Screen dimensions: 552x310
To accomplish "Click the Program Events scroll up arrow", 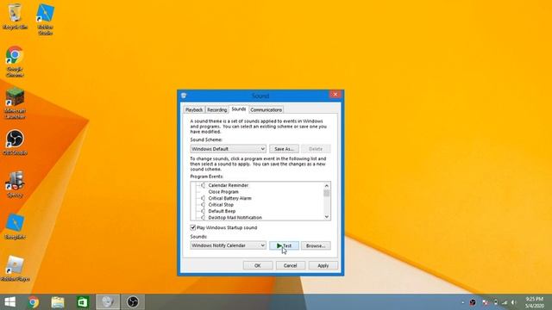I will 327,186.
